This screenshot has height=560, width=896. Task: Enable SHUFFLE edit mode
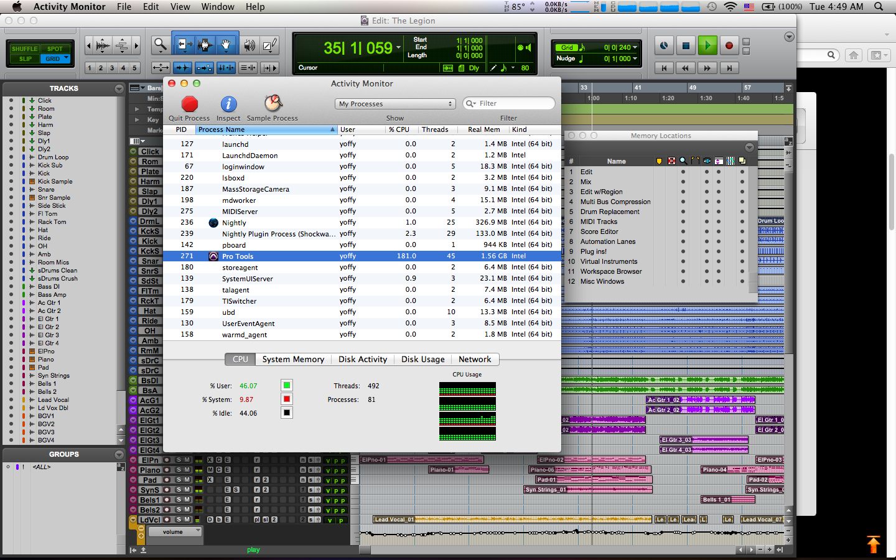click(25, 49)
